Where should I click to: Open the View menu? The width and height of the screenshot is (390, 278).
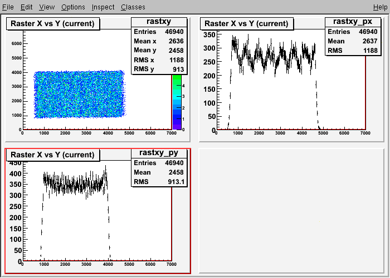click(47, 7)
